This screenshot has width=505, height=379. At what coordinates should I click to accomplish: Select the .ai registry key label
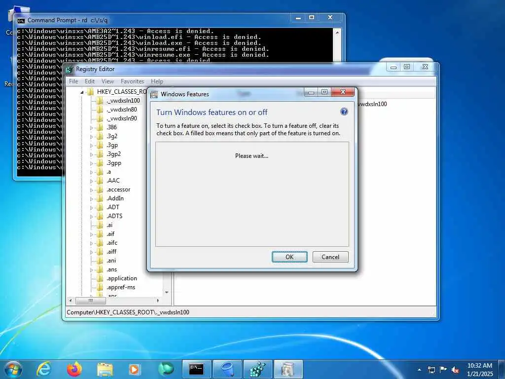click(109, 225)
